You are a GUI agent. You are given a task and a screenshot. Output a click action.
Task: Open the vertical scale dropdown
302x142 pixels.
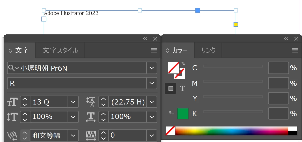point(73,117)
